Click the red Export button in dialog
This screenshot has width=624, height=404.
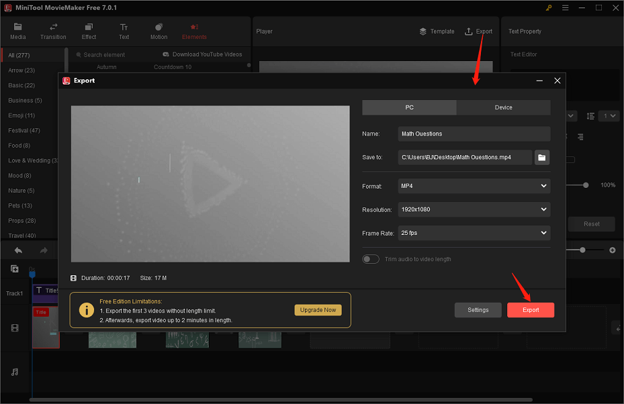tap(531, 310)
